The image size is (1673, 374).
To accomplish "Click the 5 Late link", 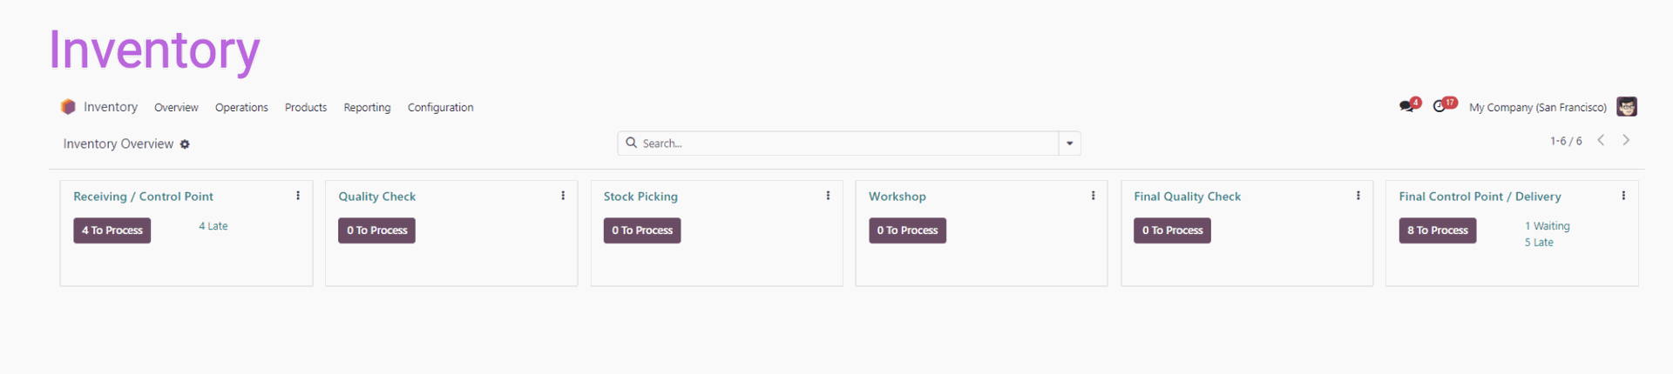I will point(1539,243).
